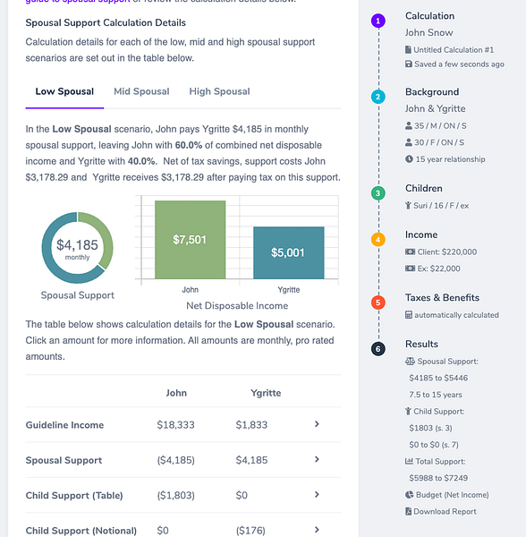Click the $4,185 monthly donut chart
This screenshot has height=537, width=526.
pos(77,248)
